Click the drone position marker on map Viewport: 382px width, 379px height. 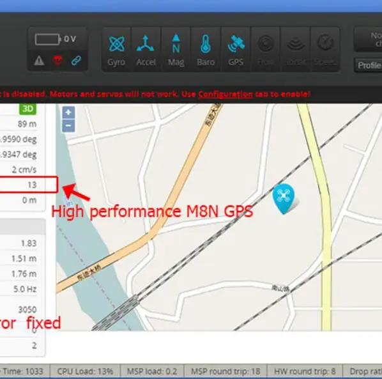(284, 199)
